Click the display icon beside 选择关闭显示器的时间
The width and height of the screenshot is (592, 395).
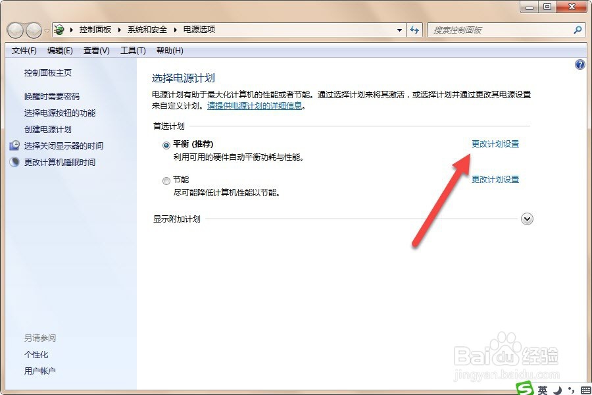pyautogui.click(x=14, y=145)
